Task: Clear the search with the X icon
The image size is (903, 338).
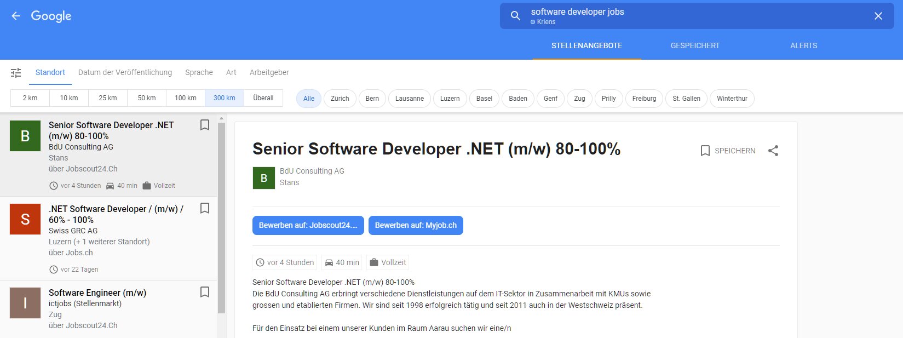Action: [x=878, y=16]
